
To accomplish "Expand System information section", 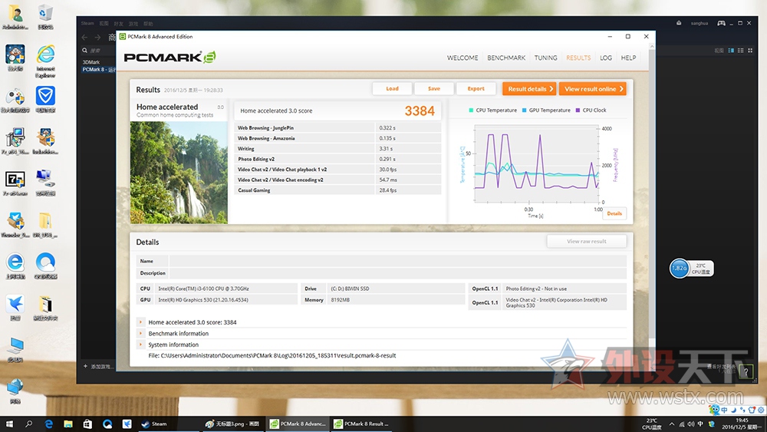I will (x=141, y=345).
